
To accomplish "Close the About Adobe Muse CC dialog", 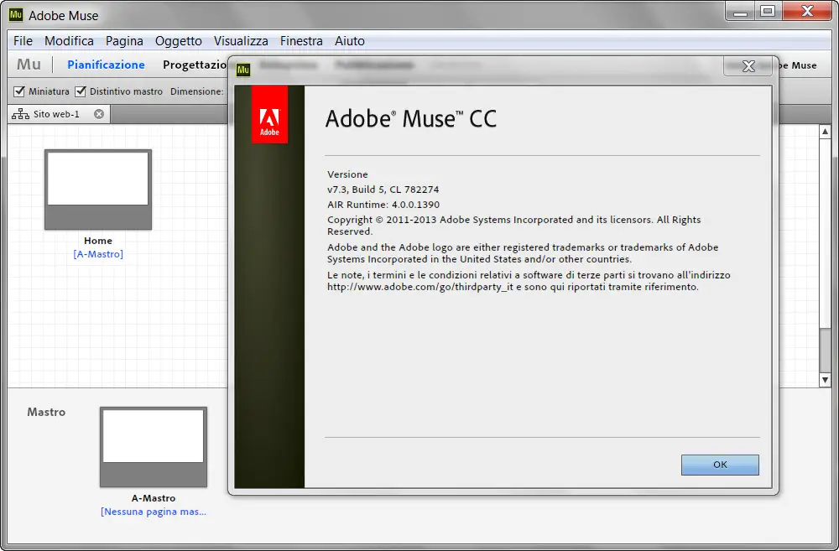I will coord(748,66).
